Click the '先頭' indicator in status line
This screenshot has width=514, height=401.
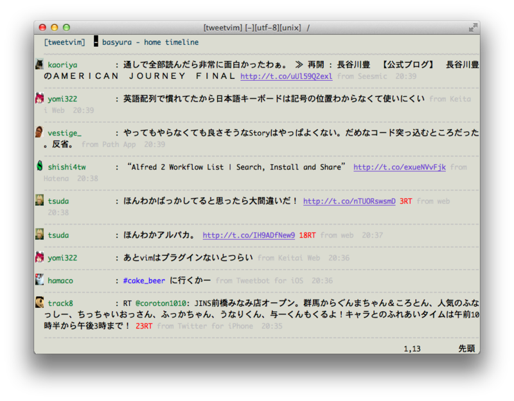(466, 348)
